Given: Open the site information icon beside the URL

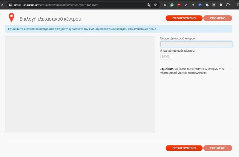Looking at the screenshot, I should (x=10, y=5).
